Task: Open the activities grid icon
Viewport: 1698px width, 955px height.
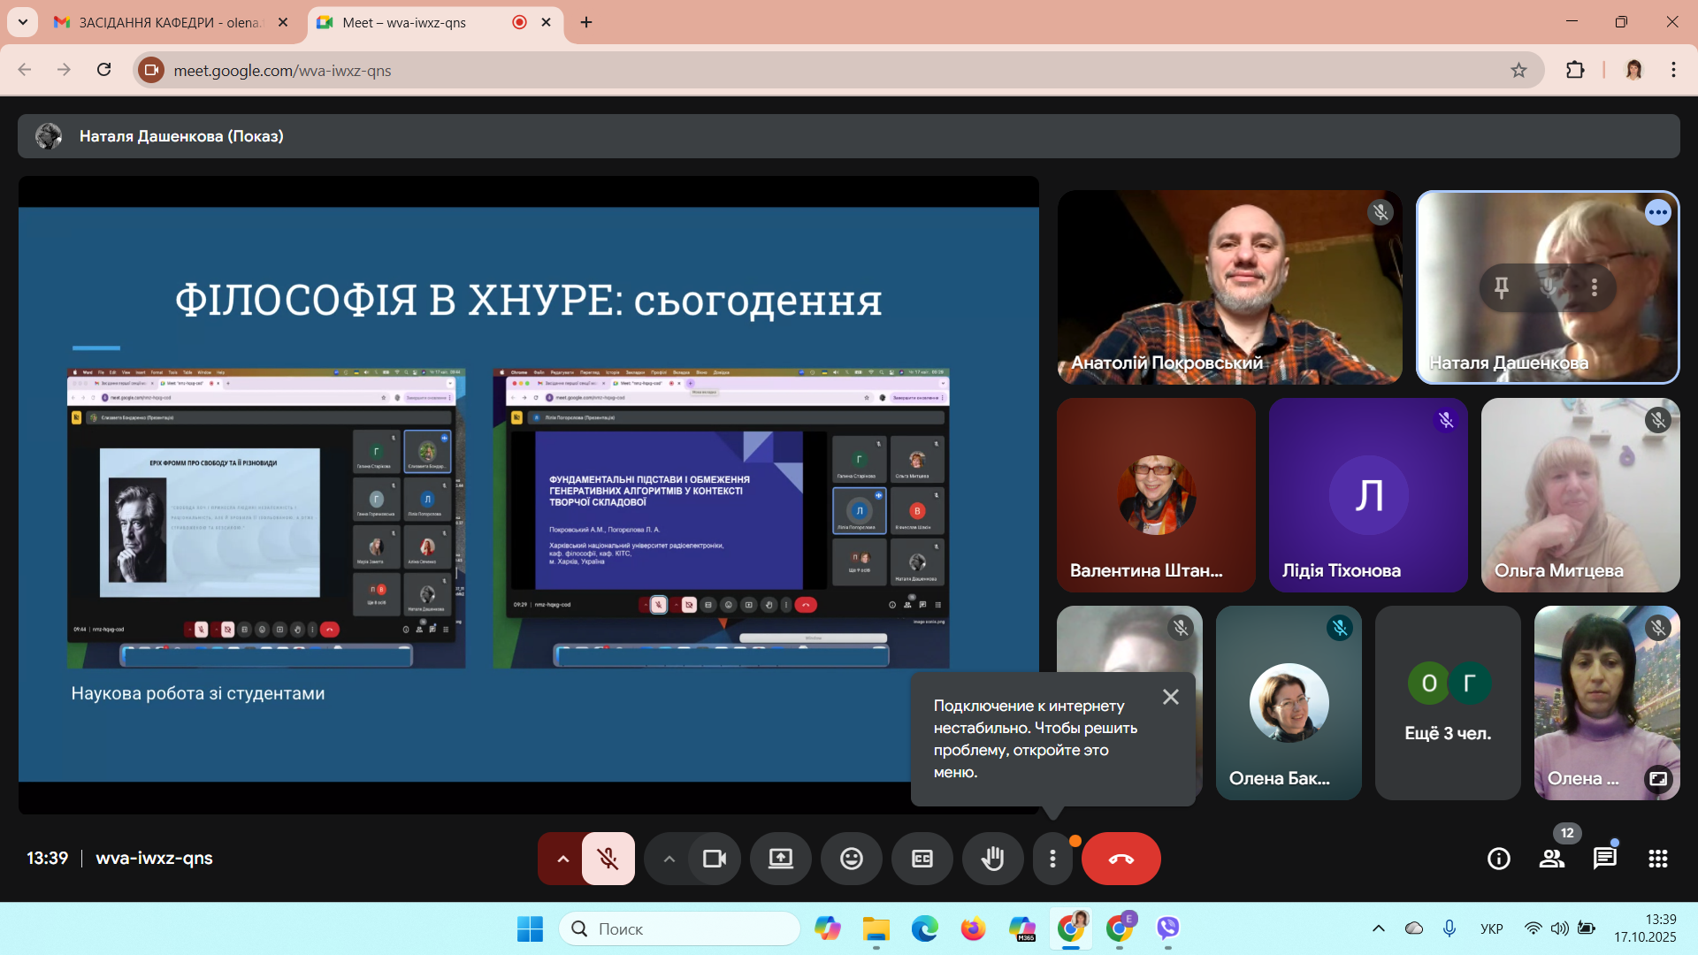Action: pyautogui.click(x=1658, y=859)
